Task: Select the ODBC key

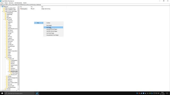Action: pyautogui.click(x=9, y=53)
